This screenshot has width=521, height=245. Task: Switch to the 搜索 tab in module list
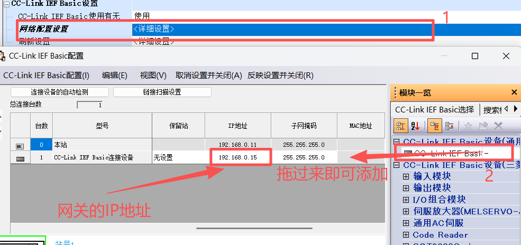(x=492, y=110)
